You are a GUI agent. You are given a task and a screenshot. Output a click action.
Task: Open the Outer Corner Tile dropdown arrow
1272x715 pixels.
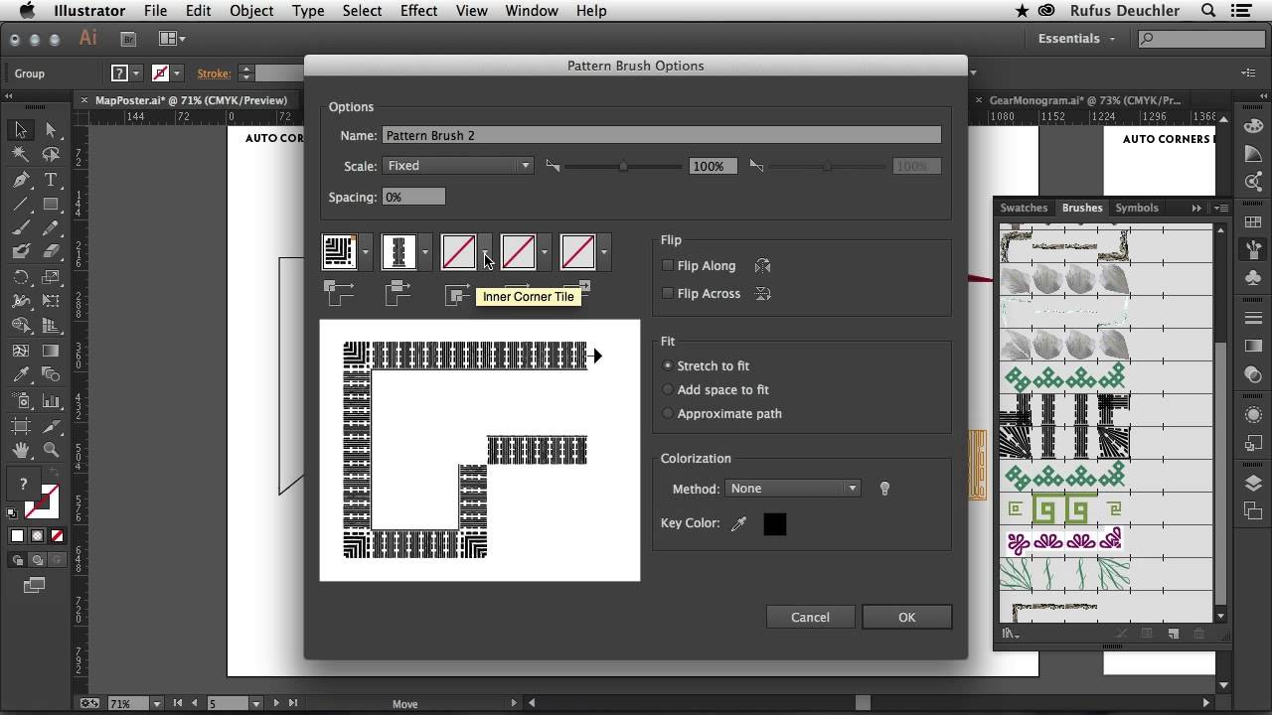coord(366,252)
